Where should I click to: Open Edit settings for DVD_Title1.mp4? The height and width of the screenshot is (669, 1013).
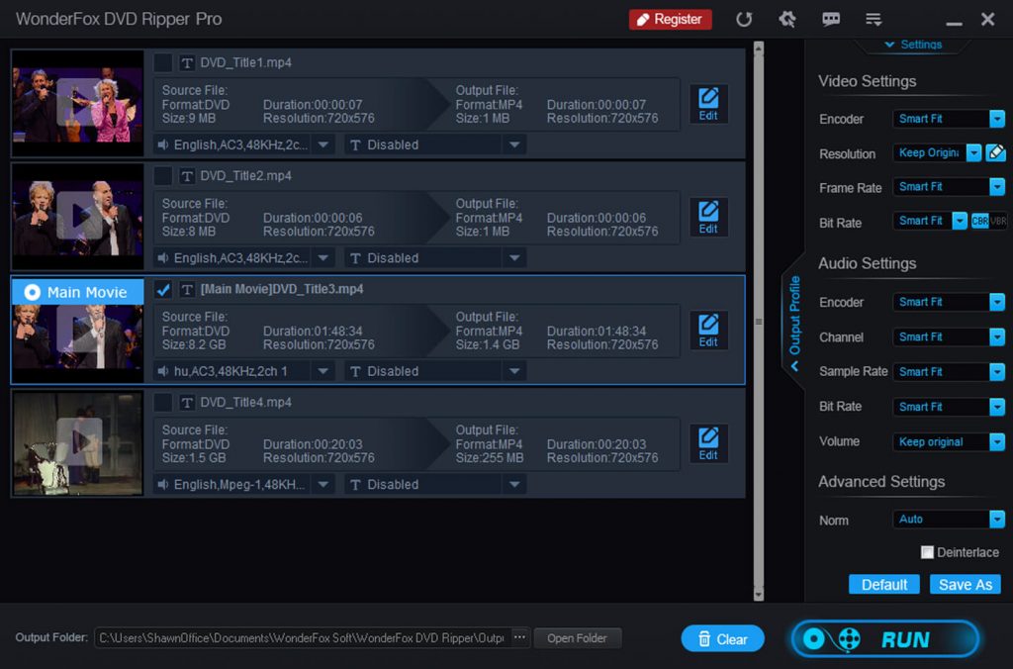click(707, 103)
